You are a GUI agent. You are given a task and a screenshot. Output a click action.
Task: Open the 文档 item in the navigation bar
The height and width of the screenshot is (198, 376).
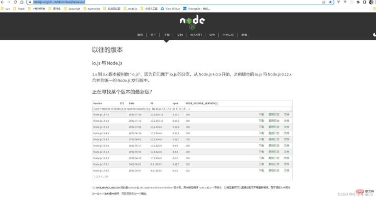[180, 35]
